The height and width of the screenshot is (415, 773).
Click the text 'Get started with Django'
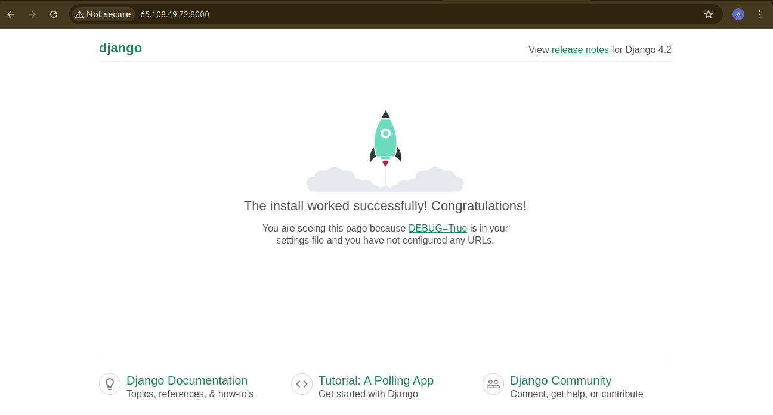pyautogui.click(x=368, y=394)
